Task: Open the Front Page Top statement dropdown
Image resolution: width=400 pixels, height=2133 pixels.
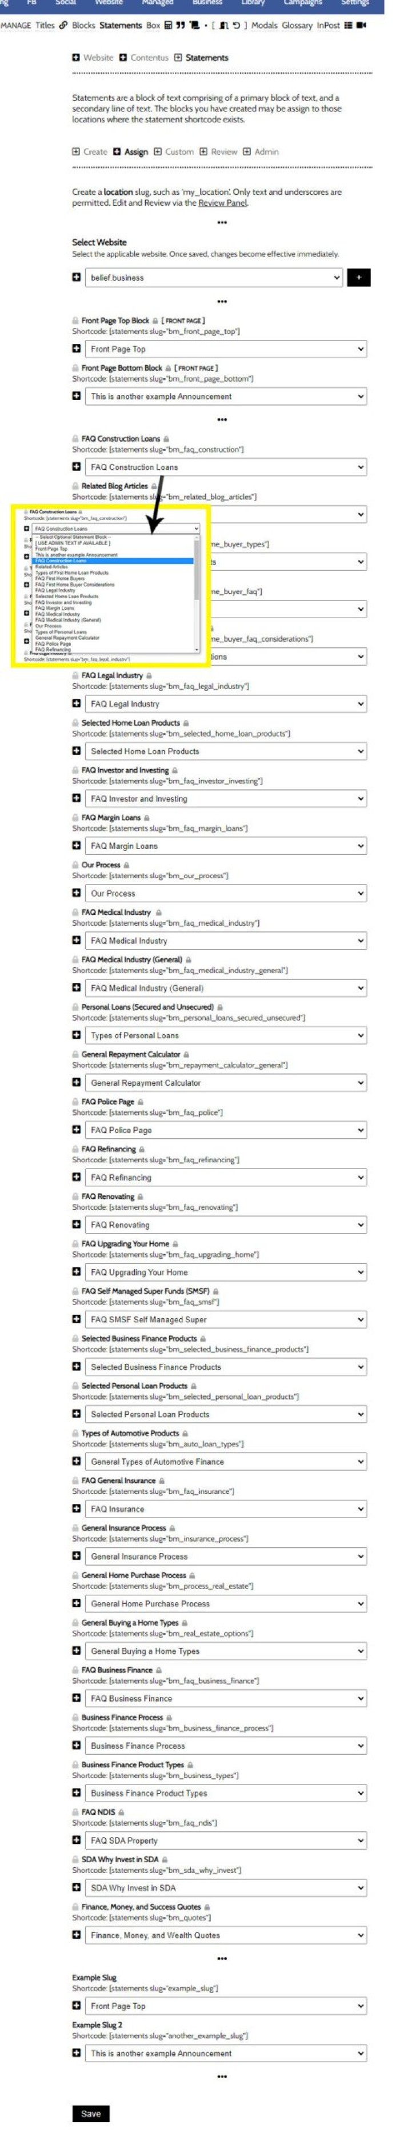Action: point(225,350)
